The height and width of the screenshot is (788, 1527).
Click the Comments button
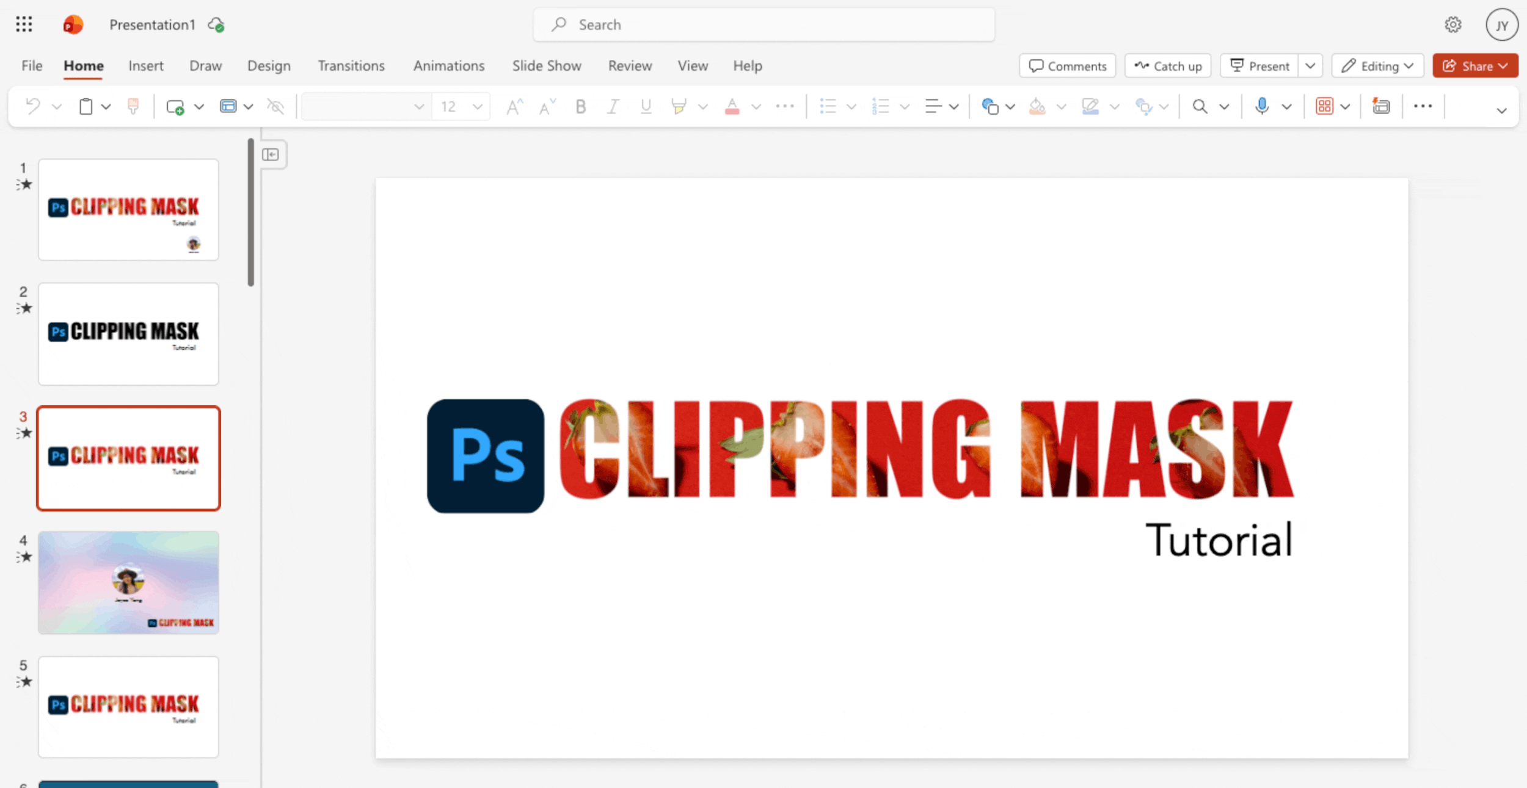[x=1067, y=66]
